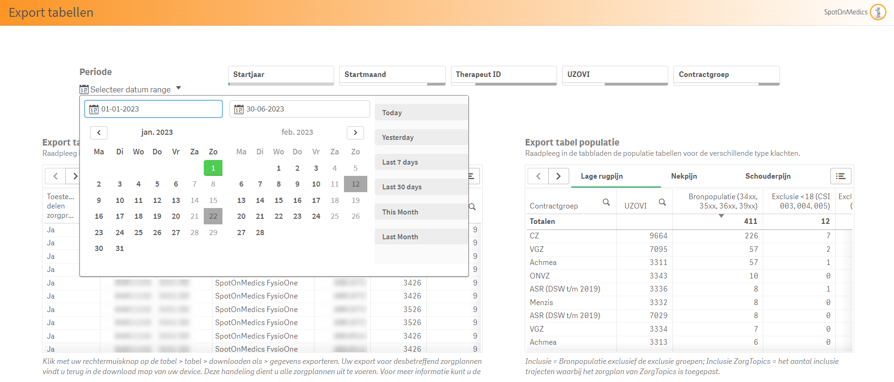Go to next month in calendar

point(355,132)
